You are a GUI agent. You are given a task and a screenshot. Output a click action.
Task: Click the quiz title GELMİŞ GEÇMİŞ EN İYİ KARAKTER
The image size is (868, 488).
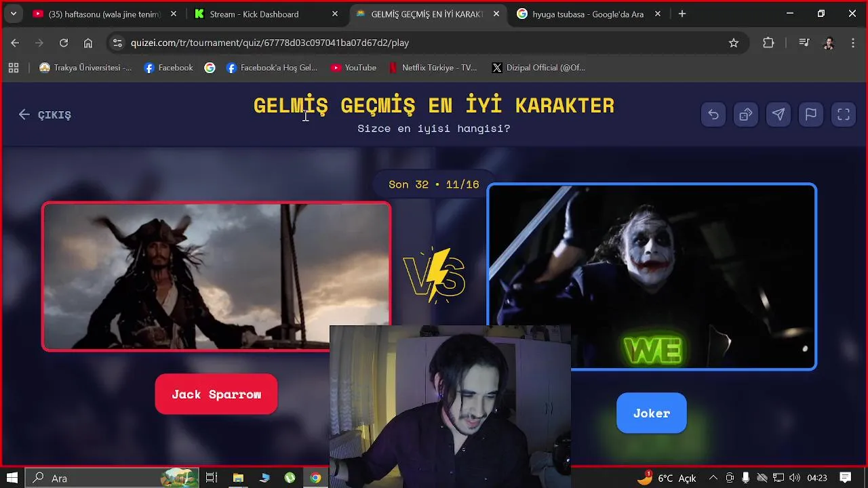[x=434, y=105]
